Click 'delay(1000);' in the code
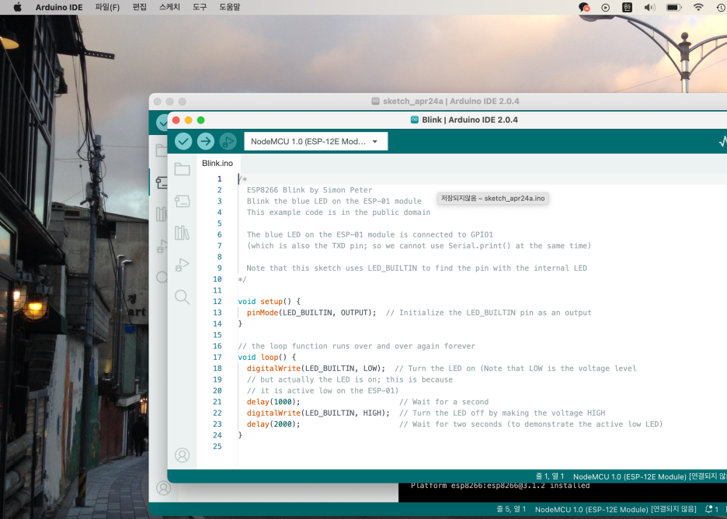This screenshot has height=519, width=727. (x=273, y=402)
